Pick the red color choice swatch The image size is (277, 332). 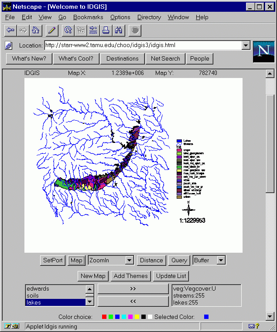(104, 317)
